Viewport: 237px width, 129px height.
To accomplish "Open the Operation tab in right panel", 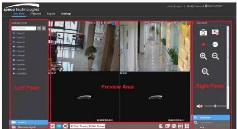I will (x=212, y=118).
